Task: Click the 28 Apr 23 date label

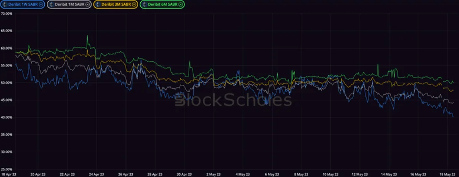Action: (x=155, y=174)
